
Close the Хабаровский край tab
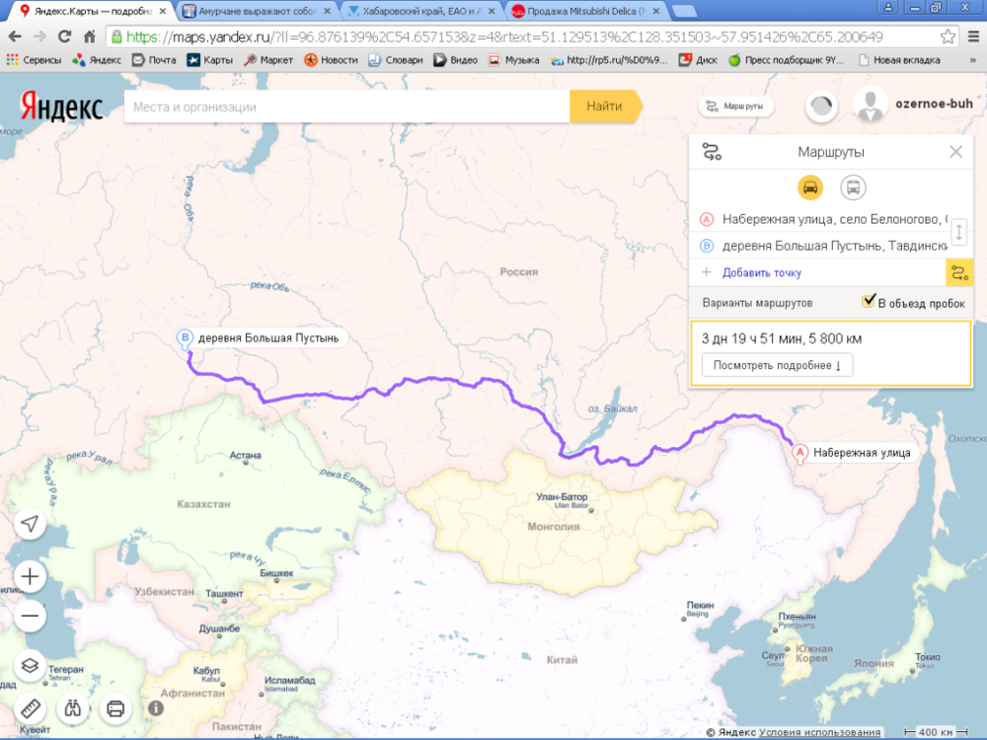(x=492, y=11)
